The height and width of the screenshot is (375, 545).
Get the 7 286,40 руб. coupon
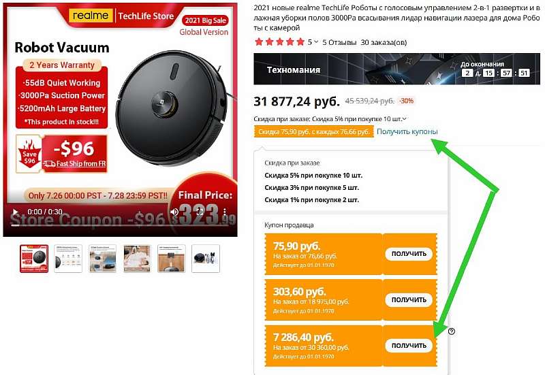[x=409, y=346]
